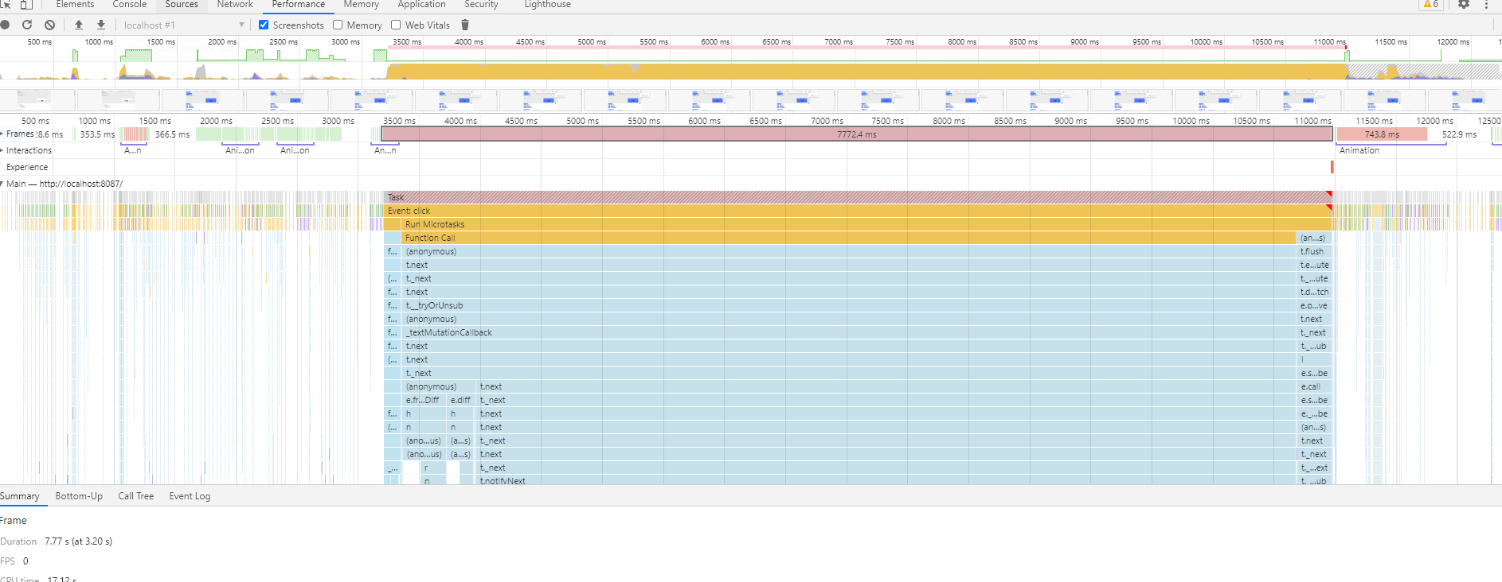Screen dimensions: 1502x582
Task: Switch to the Application tab
Action: click(x=421, y=4)
